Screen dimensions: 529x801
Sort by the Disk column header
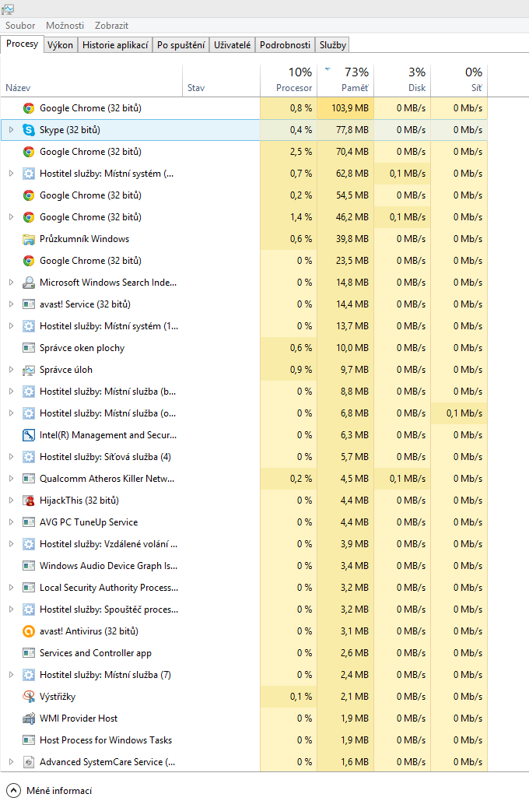click(402, 81)
